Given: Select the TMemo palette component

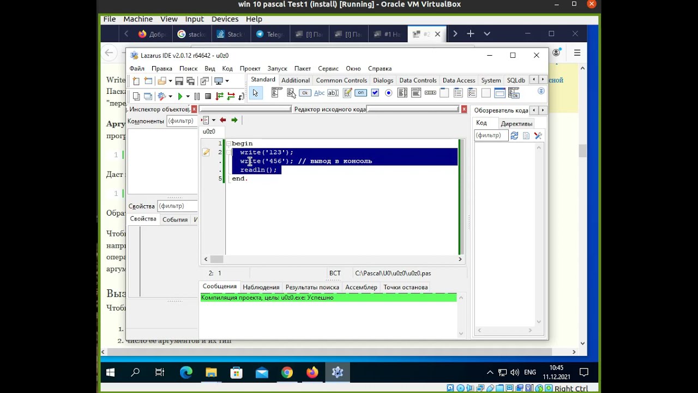Looking at the screenshot, I should [347, 93].
